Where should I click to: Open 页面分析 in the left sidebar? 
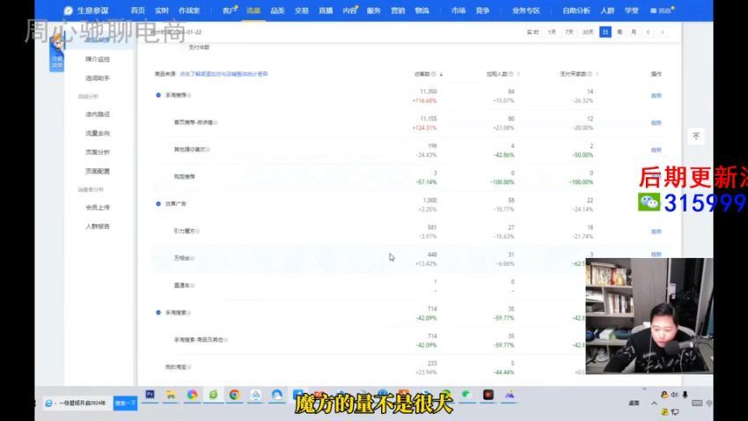pyautogui.click(x=98, y=152)
